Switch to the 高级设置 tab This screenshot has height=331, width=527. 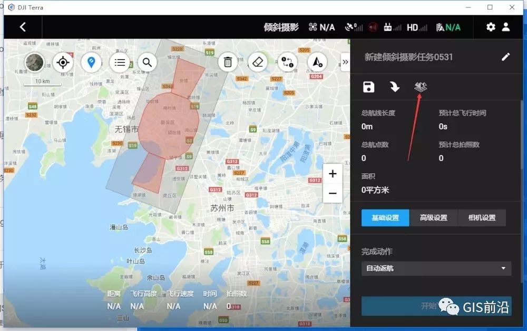click(433, 217)
